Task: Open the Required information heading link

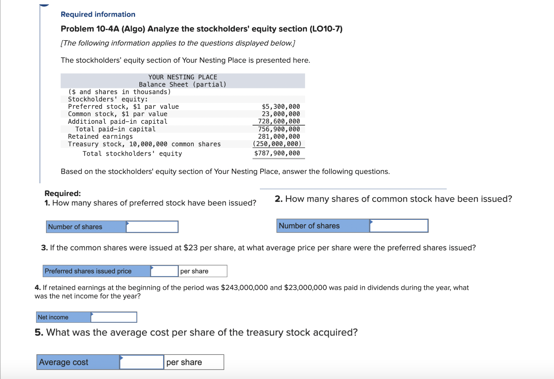Action: tap(98, 14)
